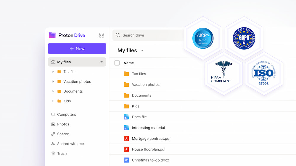Open the Trash section
Screen dimensions: 296x166
[x=62, y=153]
